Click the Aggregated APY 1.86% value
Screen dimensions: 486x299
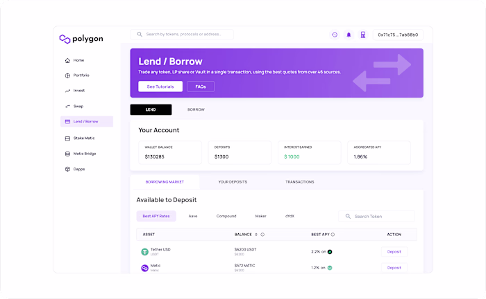(x=360, y=157)
